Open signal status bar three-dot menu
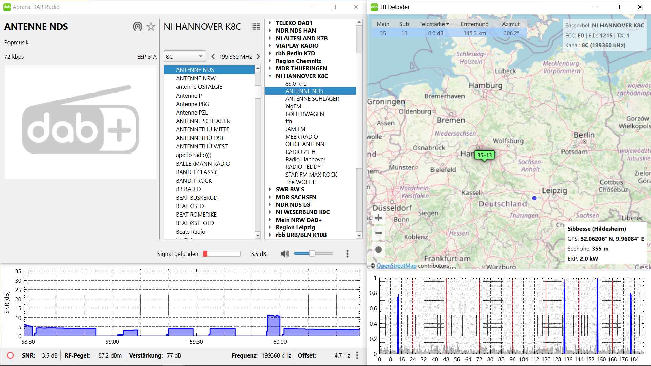The image size is (651, 366). click(357, 355)
